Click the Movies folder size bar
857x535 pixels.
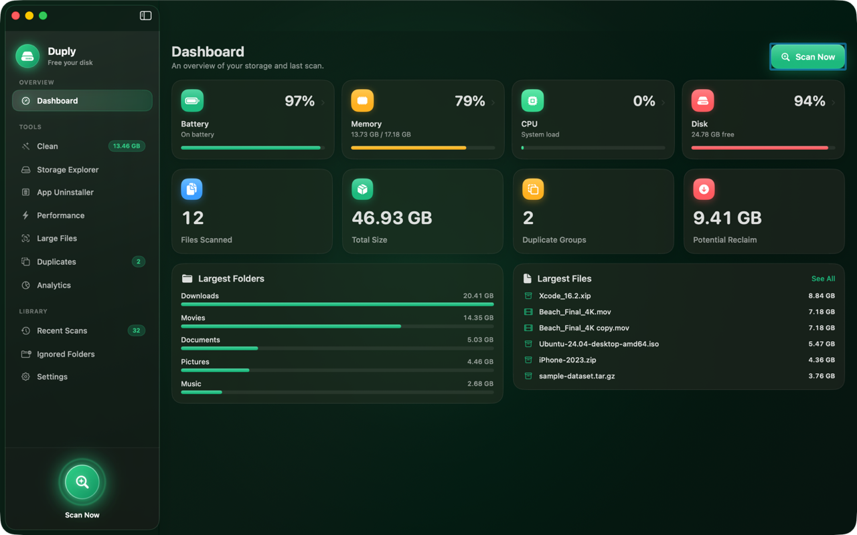(x=337, y=326)
